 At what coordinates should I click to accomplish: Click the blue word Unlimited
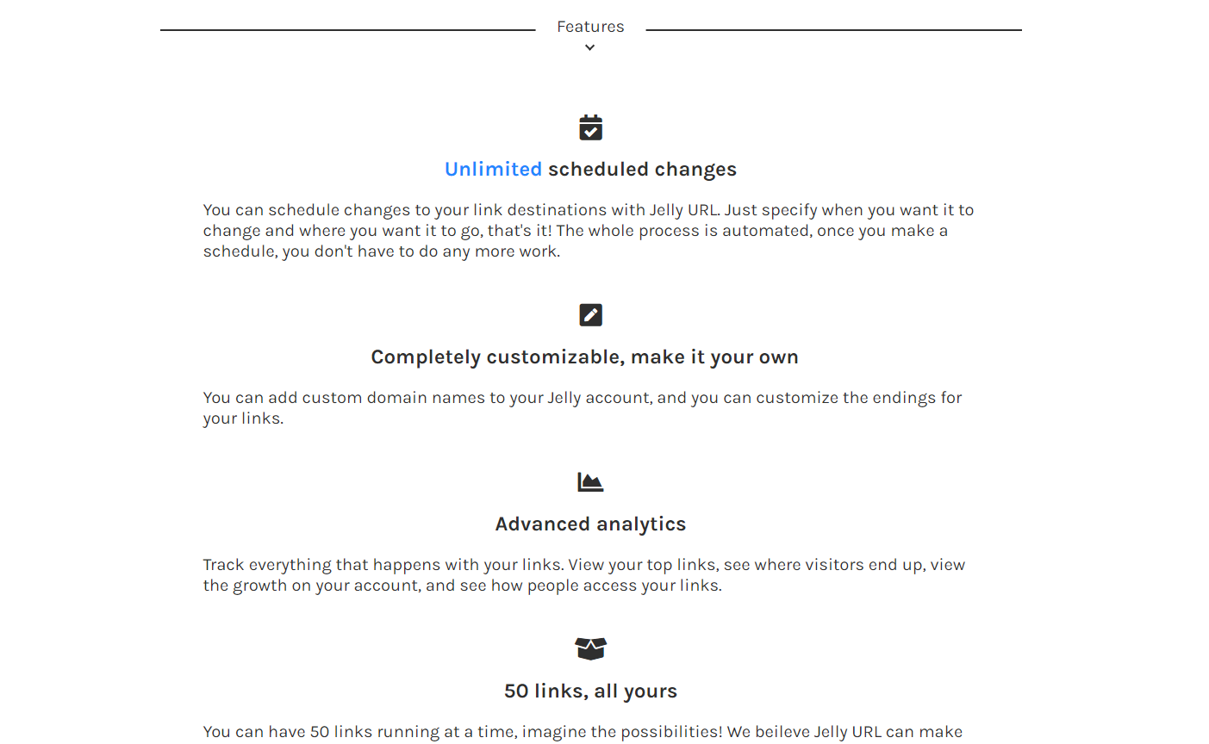493,170
